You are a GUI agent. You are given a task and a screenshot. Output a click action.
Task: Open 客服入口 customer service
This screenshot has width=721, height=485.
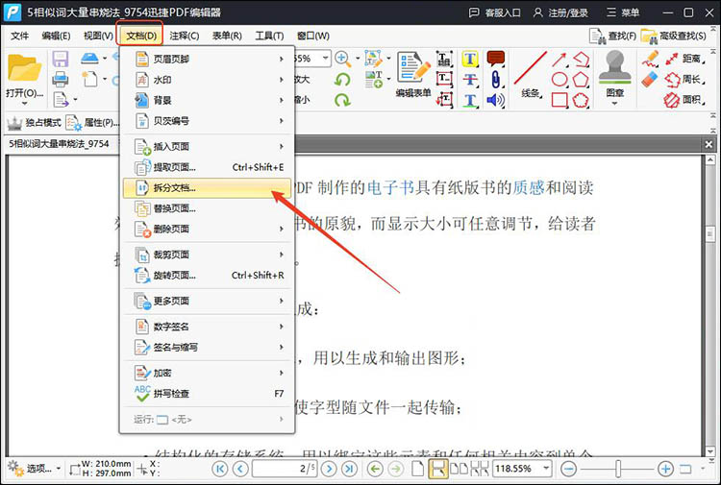point(494,12)
